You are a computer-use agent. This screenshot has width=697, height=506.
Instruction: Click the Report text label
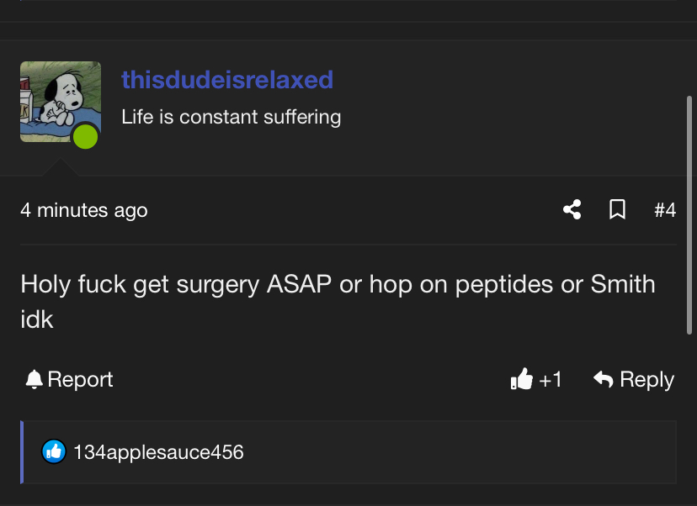point(80,380)
